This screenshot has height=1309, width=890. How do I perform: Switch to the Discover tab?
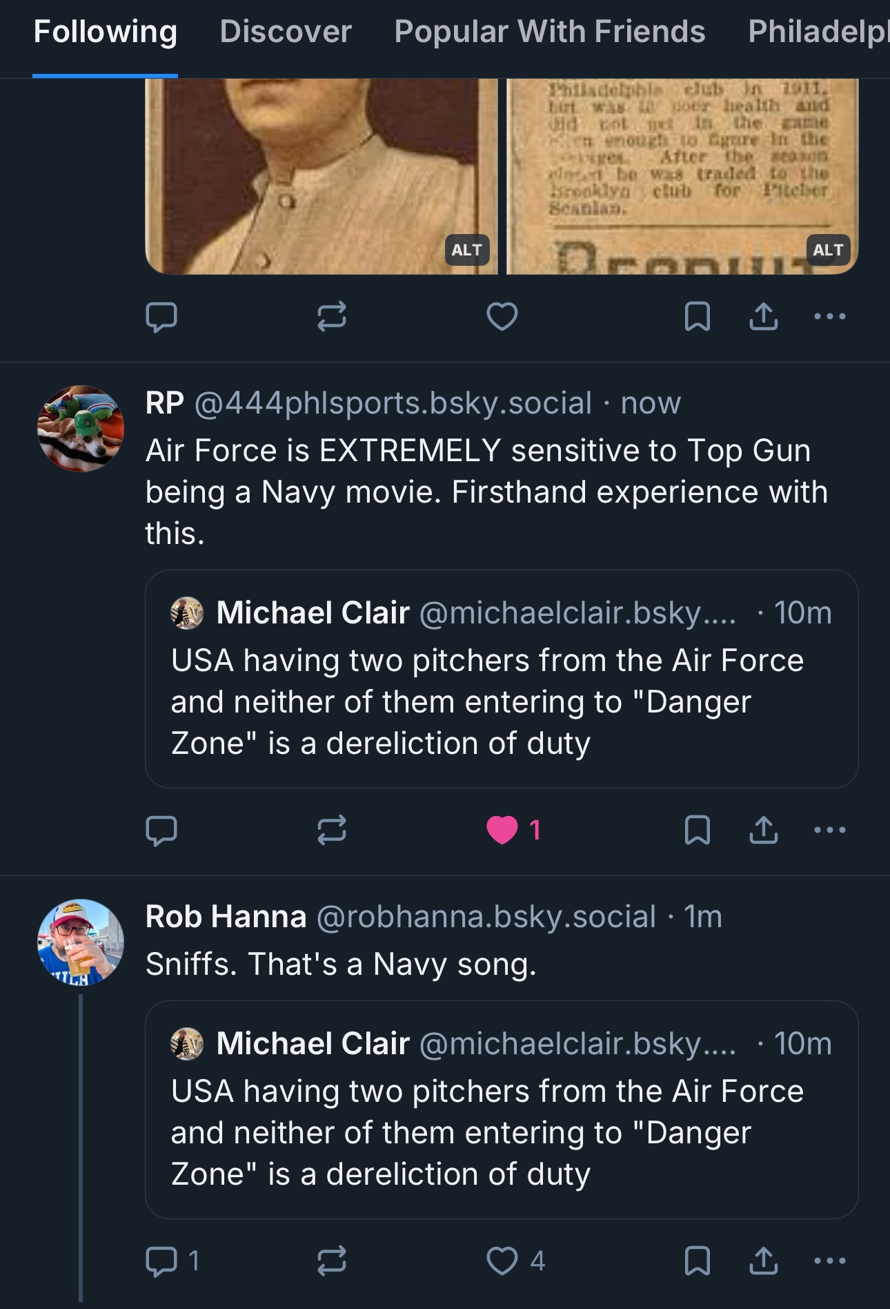[285, 32]
